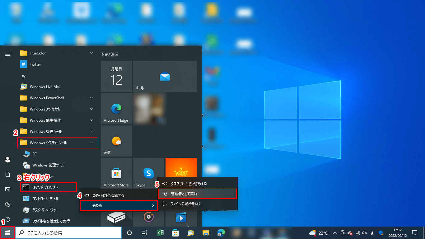Screen dimensions: 425x239
Task: Open Windows Live Mail from app list
Action: (x=58, y=87)
